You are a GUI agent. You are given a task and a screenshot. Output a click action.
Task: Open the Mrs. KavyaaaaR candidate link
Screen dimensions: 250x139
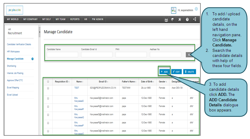coord(79,108)
